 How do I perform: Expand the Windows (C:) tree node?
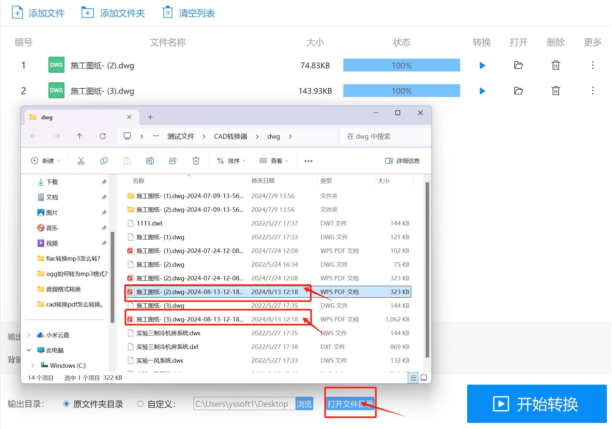(x=33, y=366)
